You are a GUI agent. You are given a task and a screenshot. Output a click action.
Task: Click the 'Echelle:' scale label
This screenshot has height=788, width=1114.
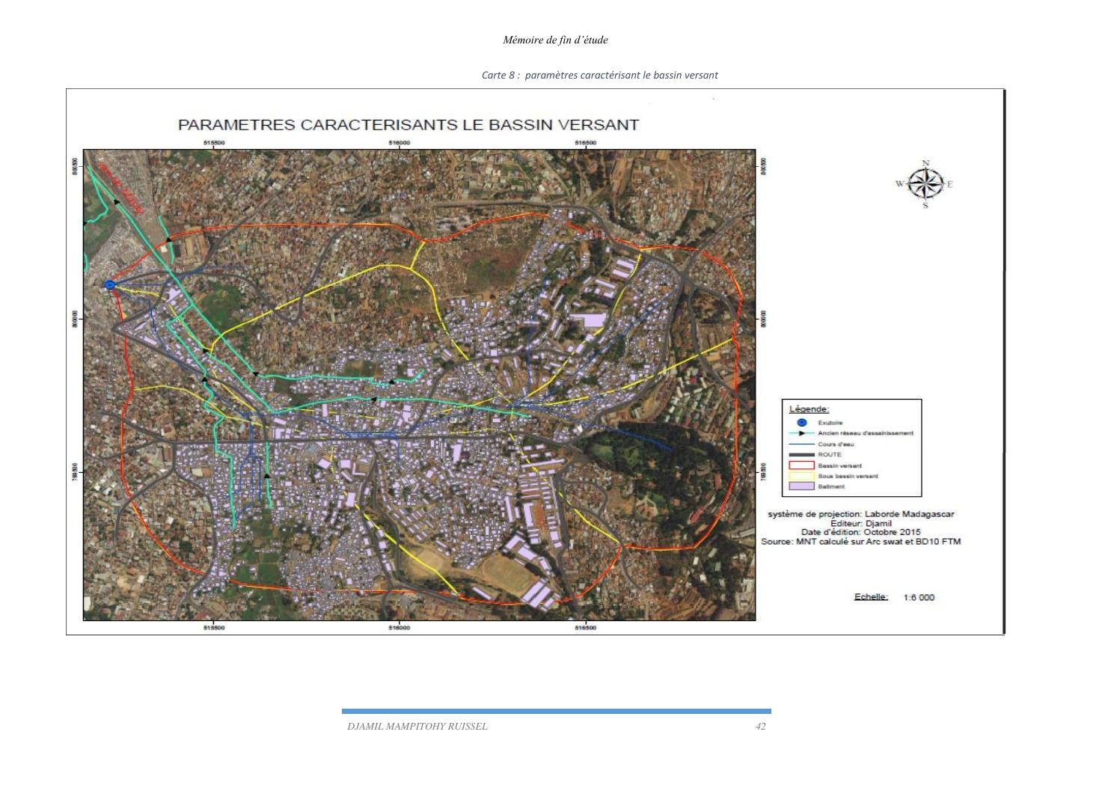coord(871,596)
